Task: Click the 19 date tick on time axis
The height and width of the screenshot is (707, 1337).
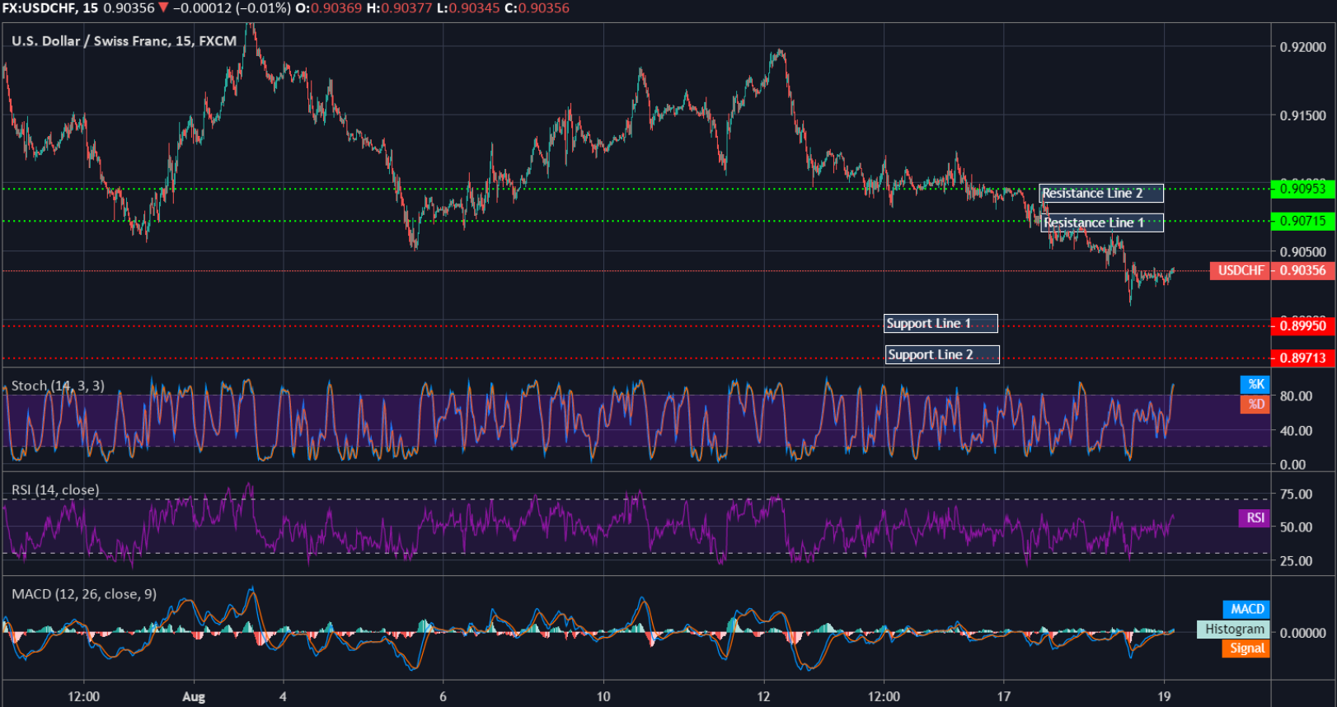Action: (1164, 696)
